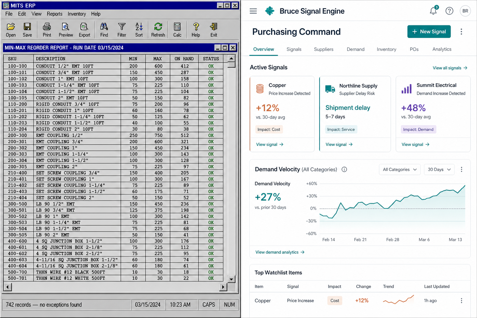
Task: Open Demand Velocity card kebab menu
Action: pos(461,169)
